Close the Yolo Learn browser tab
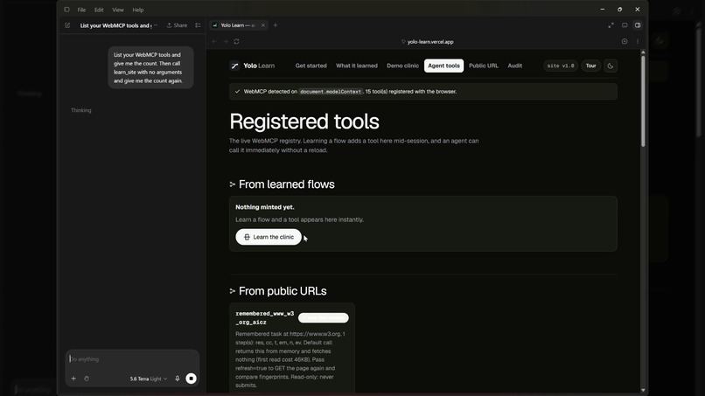 click(263, 25)
